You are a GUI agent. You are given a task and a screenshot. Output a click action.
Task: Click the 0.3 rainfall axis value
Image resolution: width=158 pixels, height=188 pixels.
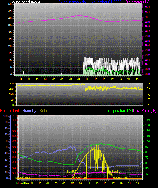[x=14, y=162]
